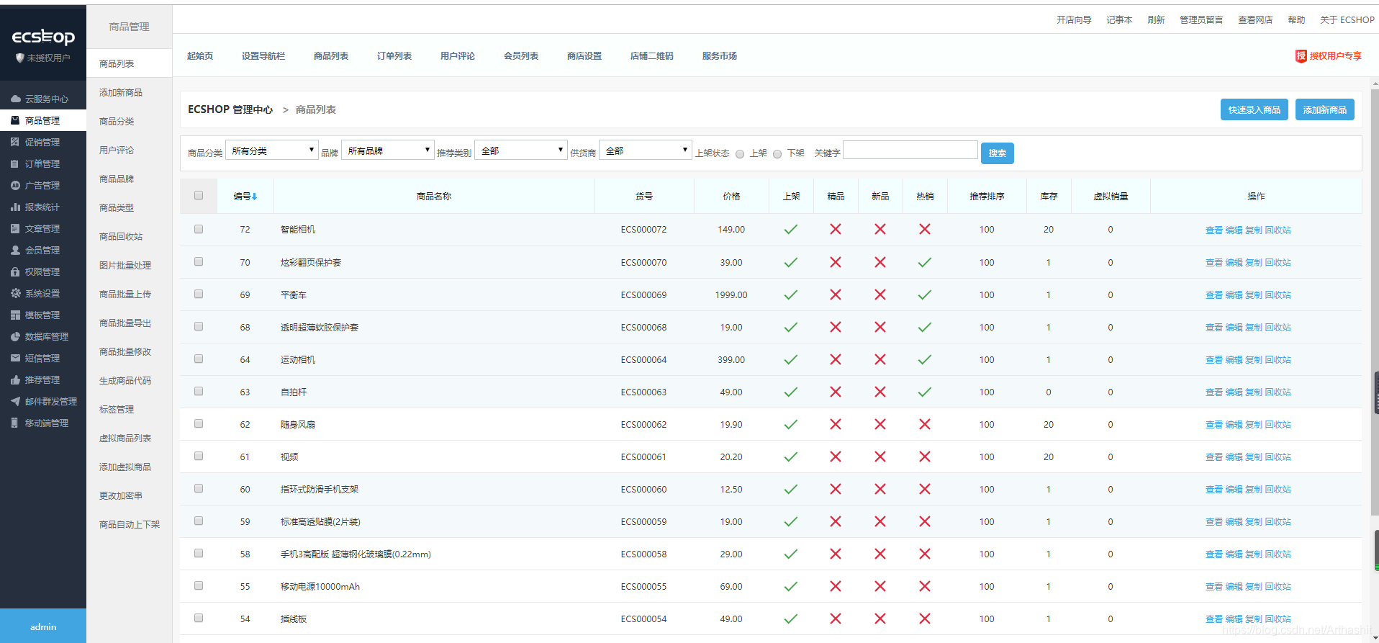Screen dimensions: 1379x643
Task: Click the 广告管理 sidebar icon
Action: pos(15,185)
